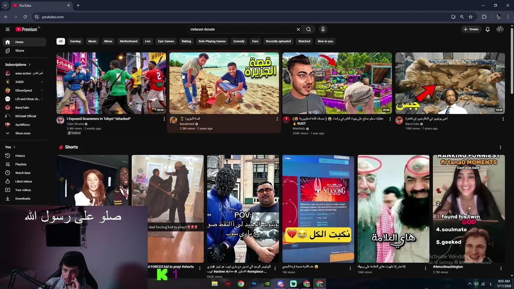Open the hamburger guide menu

(x=7, y=29)
